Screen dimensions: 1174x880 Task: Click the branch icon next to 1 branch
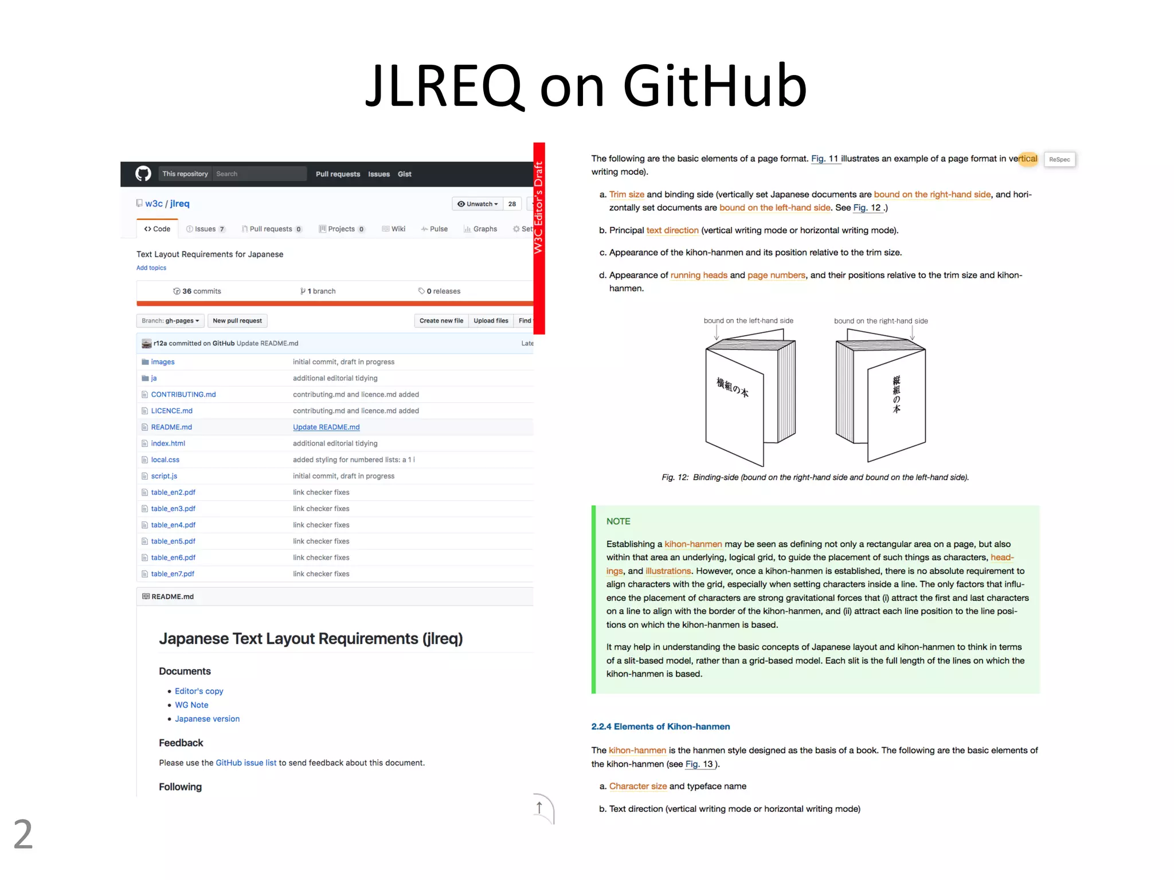point(303,291)
